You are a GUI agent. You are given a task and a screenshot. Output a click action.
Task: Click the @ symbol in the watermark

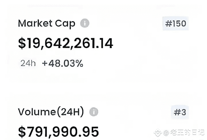pos(166,133)
